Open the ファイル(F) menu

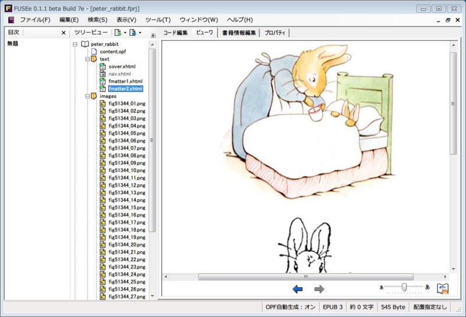35,20
